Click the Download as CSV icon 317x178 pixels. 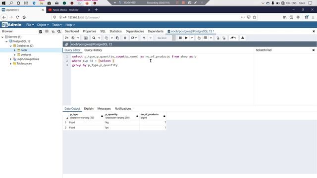[x=243, y=38]
